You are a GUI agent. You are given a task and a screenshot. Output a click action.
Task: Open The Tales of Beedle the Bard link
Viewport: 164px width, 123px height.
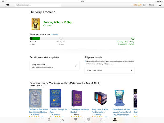click(x=38, y=111)
